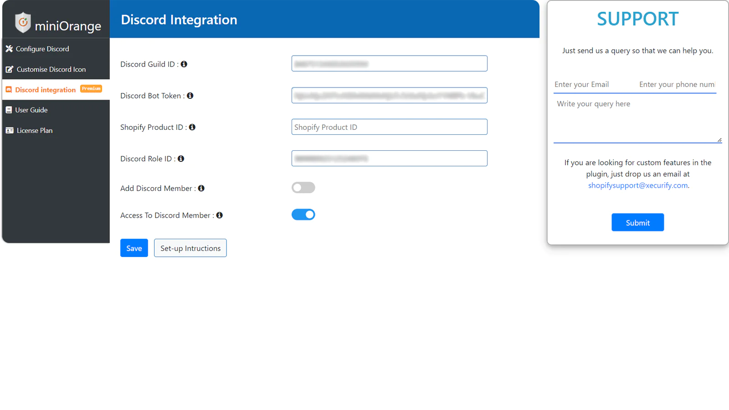The image size is (729, 410).
Task: Click the phone number field
Action: click(x=677, y=85)
